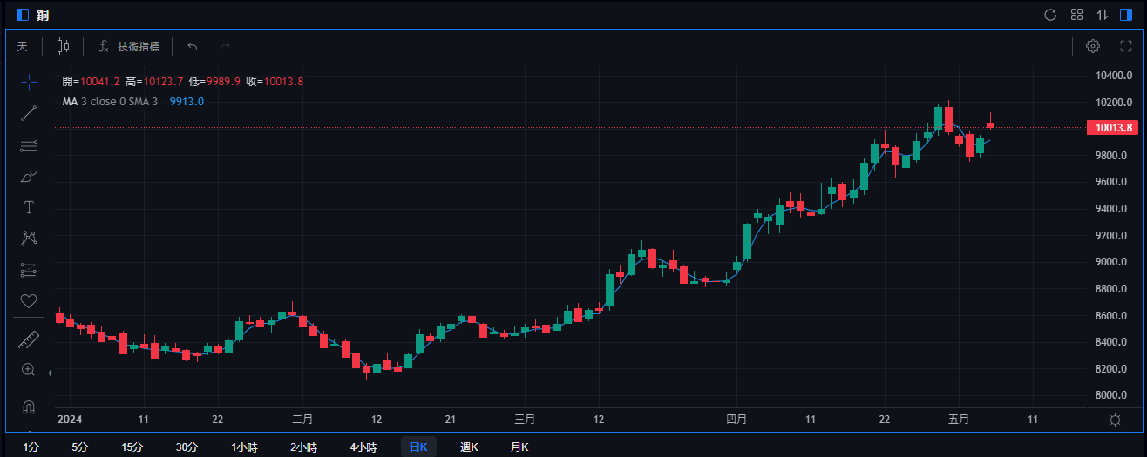Screen dimensions: 1147x457
Task: Select the brush drawing tool
Action: (29, 176)
